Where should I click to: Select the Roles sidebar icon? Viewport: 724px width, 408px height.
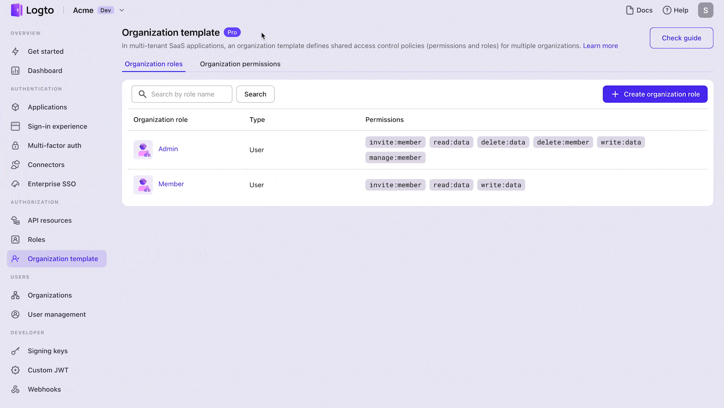point(16,239)
